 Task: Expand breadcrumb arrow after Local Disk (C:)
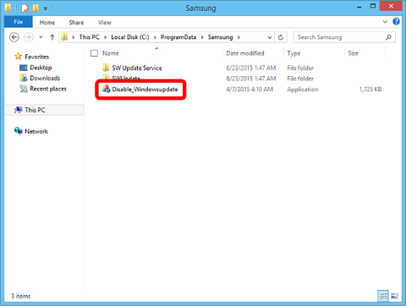point(155,37)
